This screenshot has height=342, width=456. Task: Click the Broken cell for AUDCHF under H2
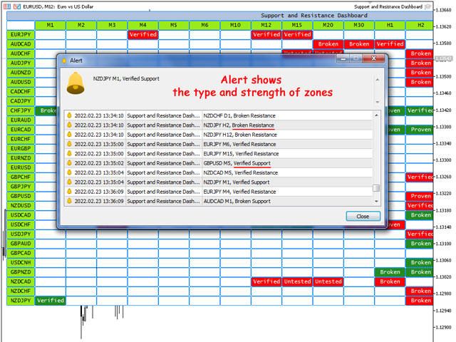pyautogui.click(x=420, y=53)
